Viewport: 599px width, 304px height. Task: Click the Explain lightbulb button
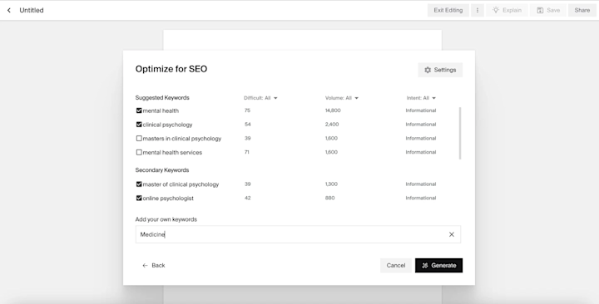(507, 10)
